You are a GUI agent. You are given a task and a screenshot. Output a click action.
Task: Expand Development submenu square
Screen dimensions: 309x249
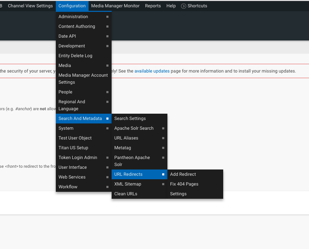coord(107,46)
